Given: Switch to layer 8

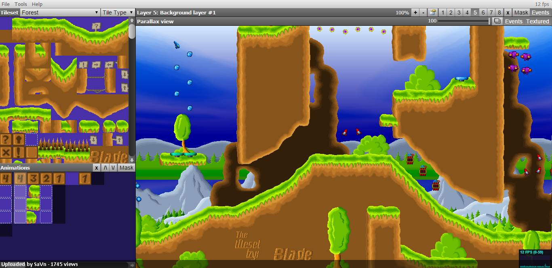Looking at the screenshot, I should (499, 12).
